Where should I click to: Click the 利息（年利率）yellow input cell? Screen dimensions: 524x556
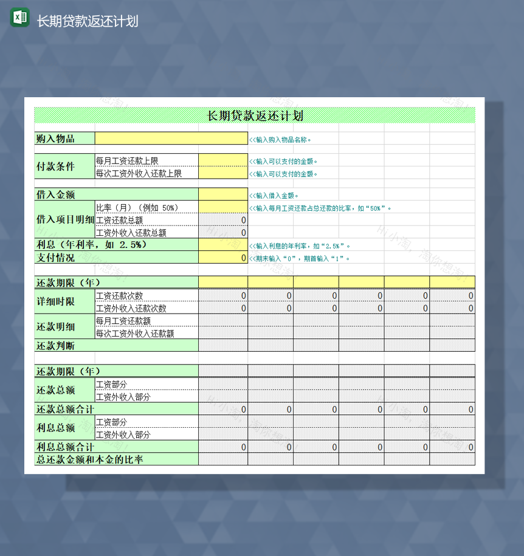click(222, 243)
